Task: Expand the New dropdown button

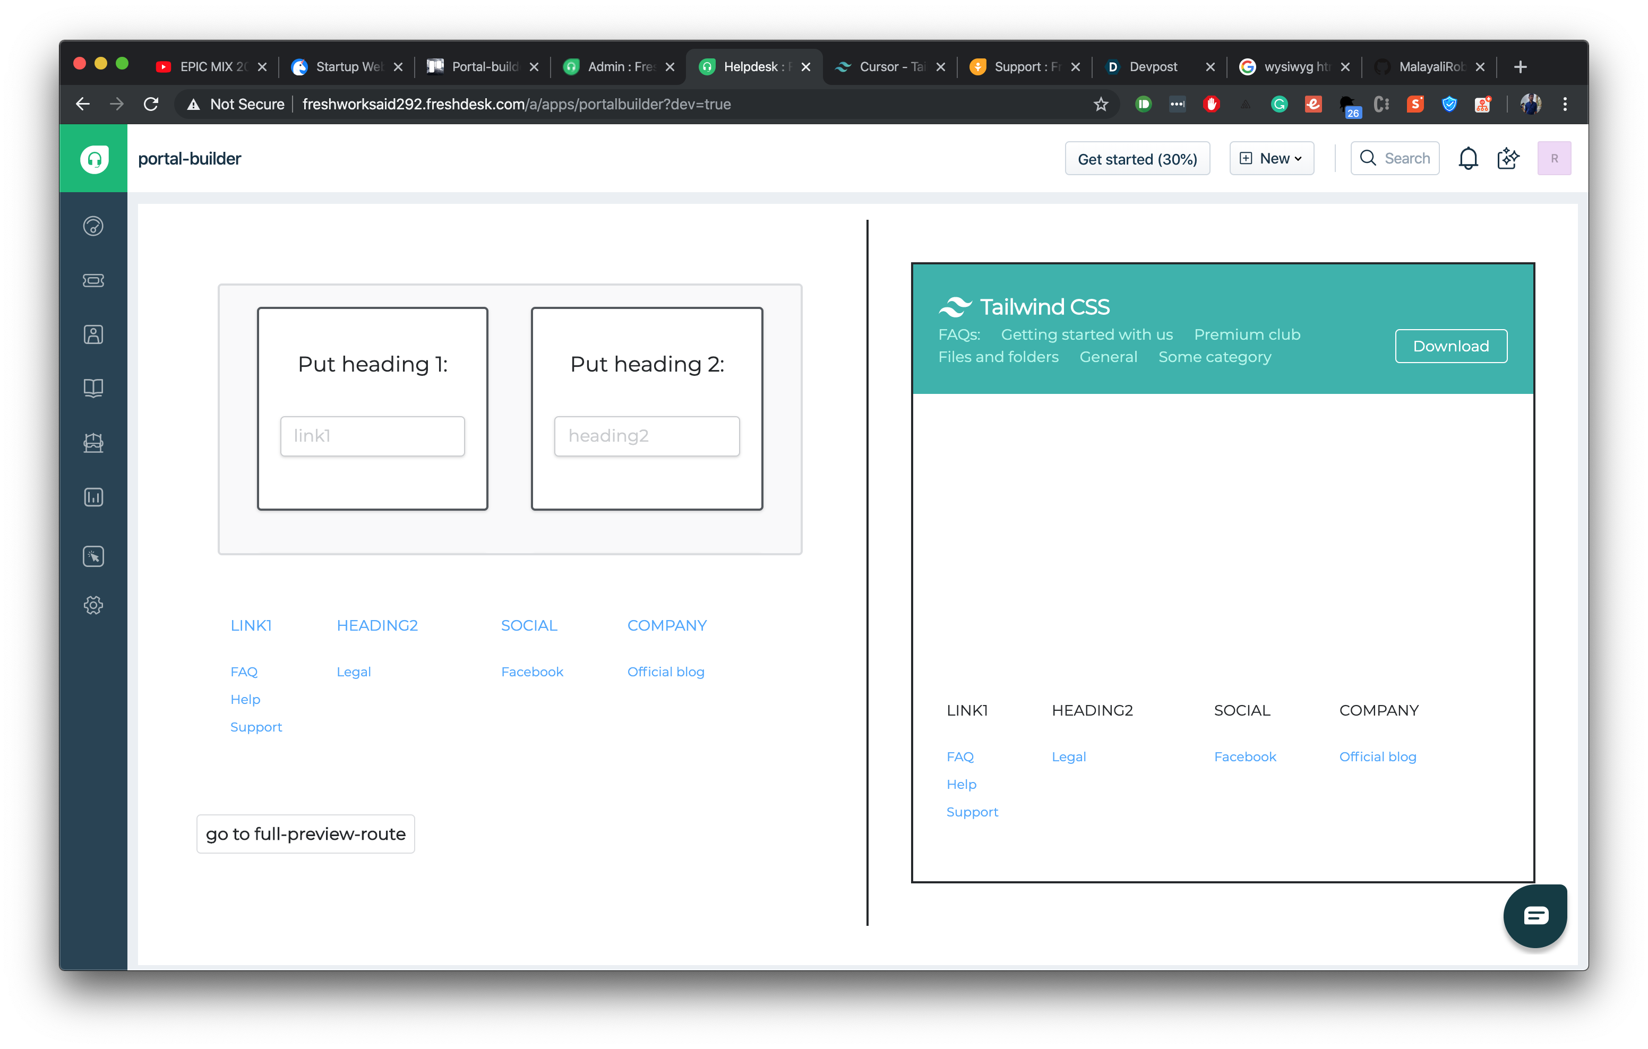Action: [1271, 159]
